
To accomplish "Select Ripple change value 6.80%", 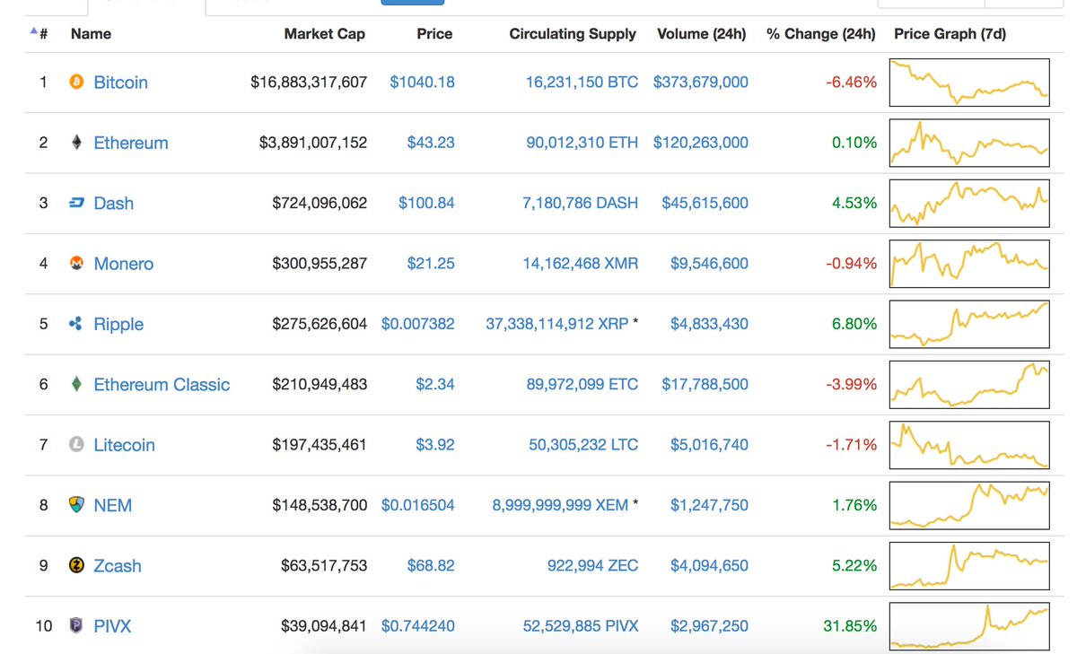I will (x=854, y=324).
